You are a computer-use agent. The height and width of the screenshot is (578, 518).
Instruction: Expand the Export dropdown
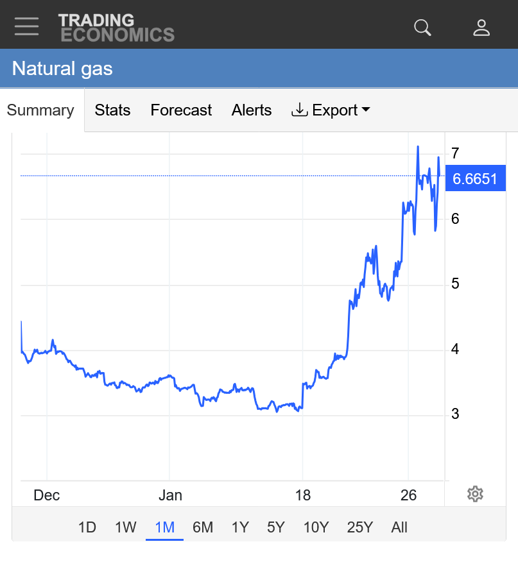[x=331, y=110]
